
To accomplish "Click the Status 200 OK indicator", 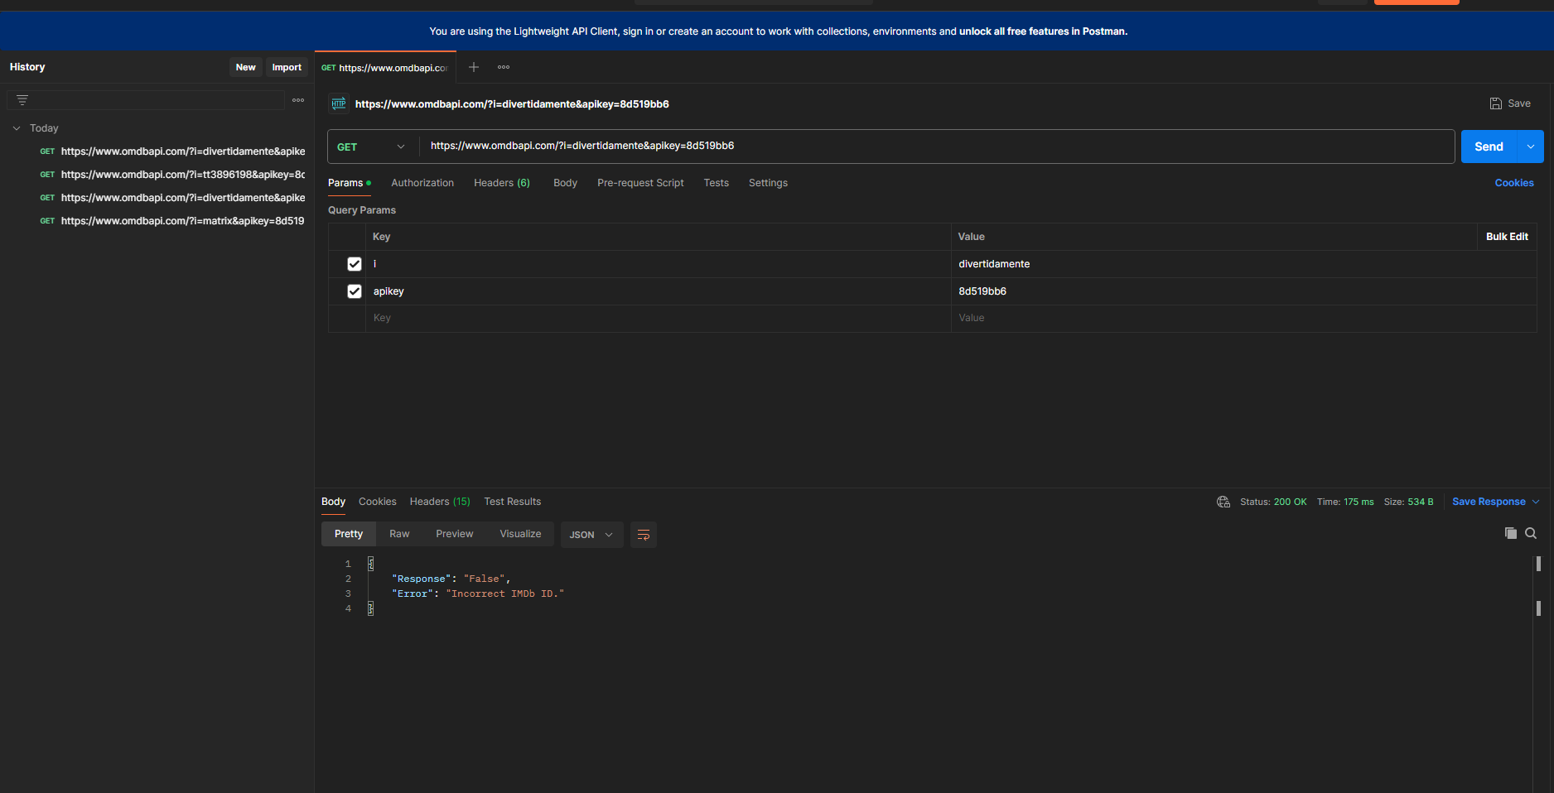I will point(1273,502).
